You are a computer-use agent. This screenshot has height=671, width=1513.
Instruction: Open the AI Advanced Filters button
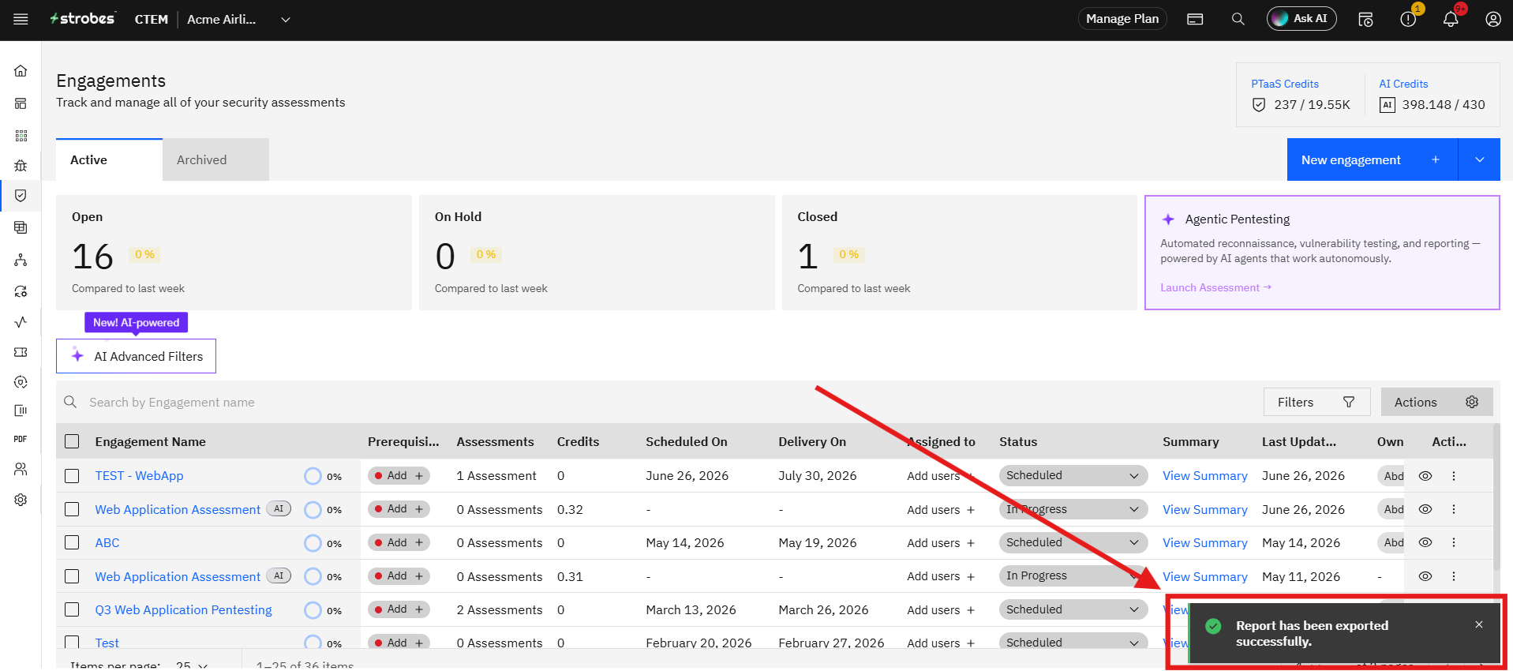pos(136,356)
